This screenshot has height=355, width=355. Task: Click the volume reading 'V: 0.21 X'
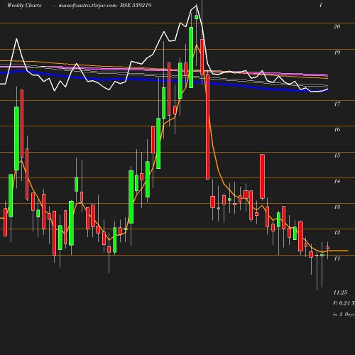(x=344, y=303)
